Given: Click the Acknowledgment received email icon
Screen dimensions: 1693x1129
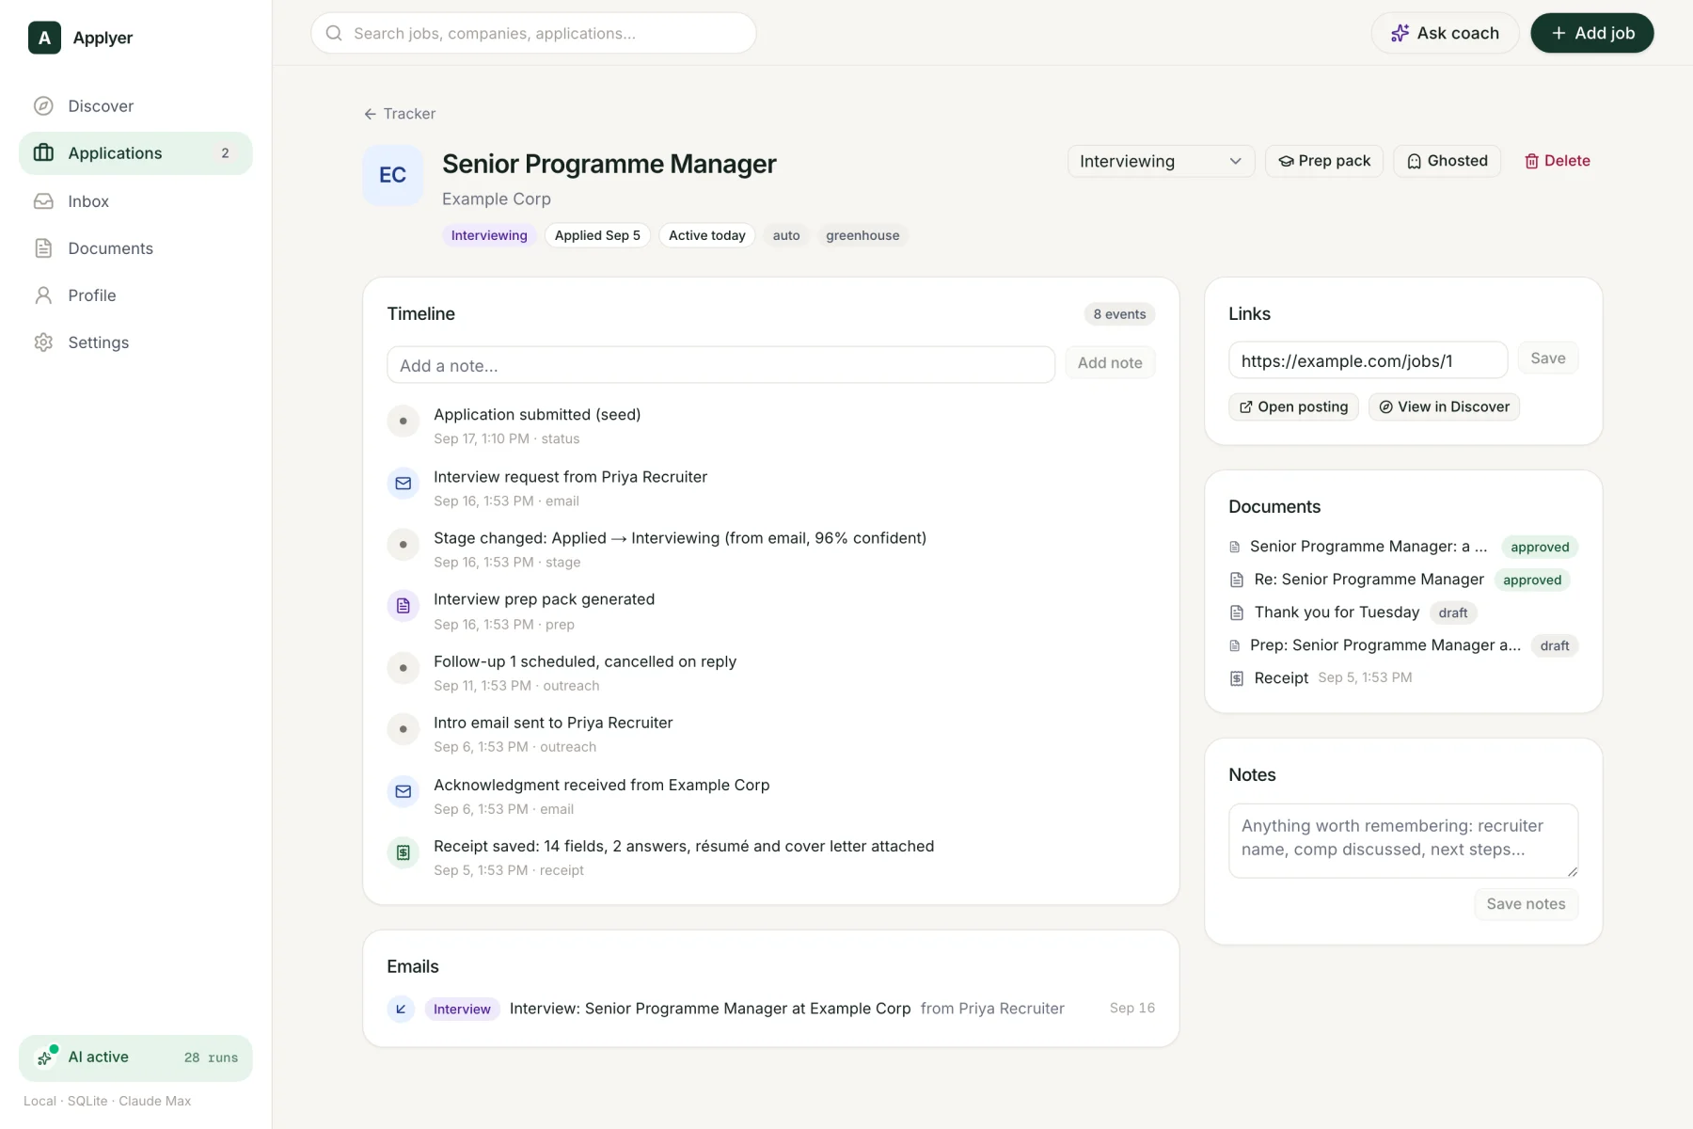Looking at the screenshot, I should [403, 792].
